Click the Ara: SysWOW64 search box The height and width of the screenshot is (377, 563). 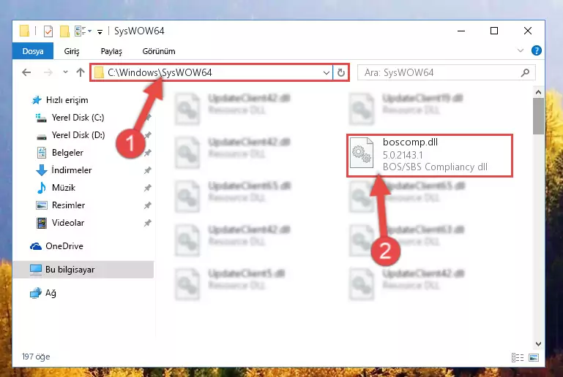447,73
